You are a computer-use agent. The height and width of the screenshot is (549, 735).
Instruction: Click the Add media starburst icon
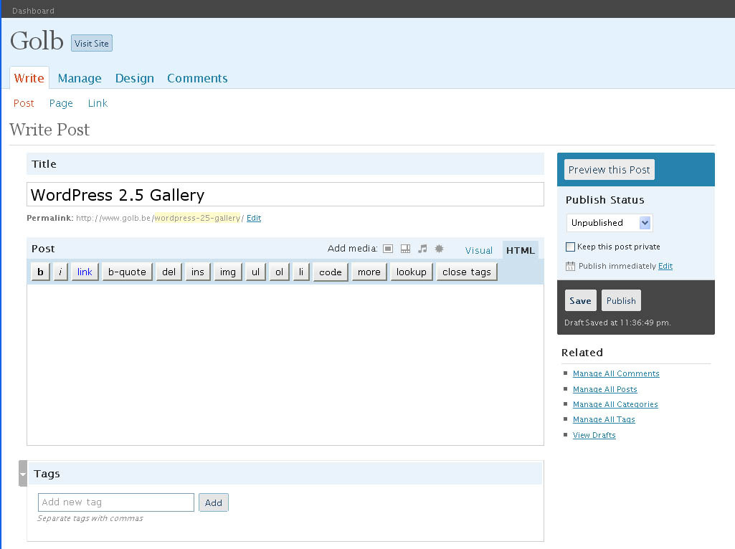point(440,249)
